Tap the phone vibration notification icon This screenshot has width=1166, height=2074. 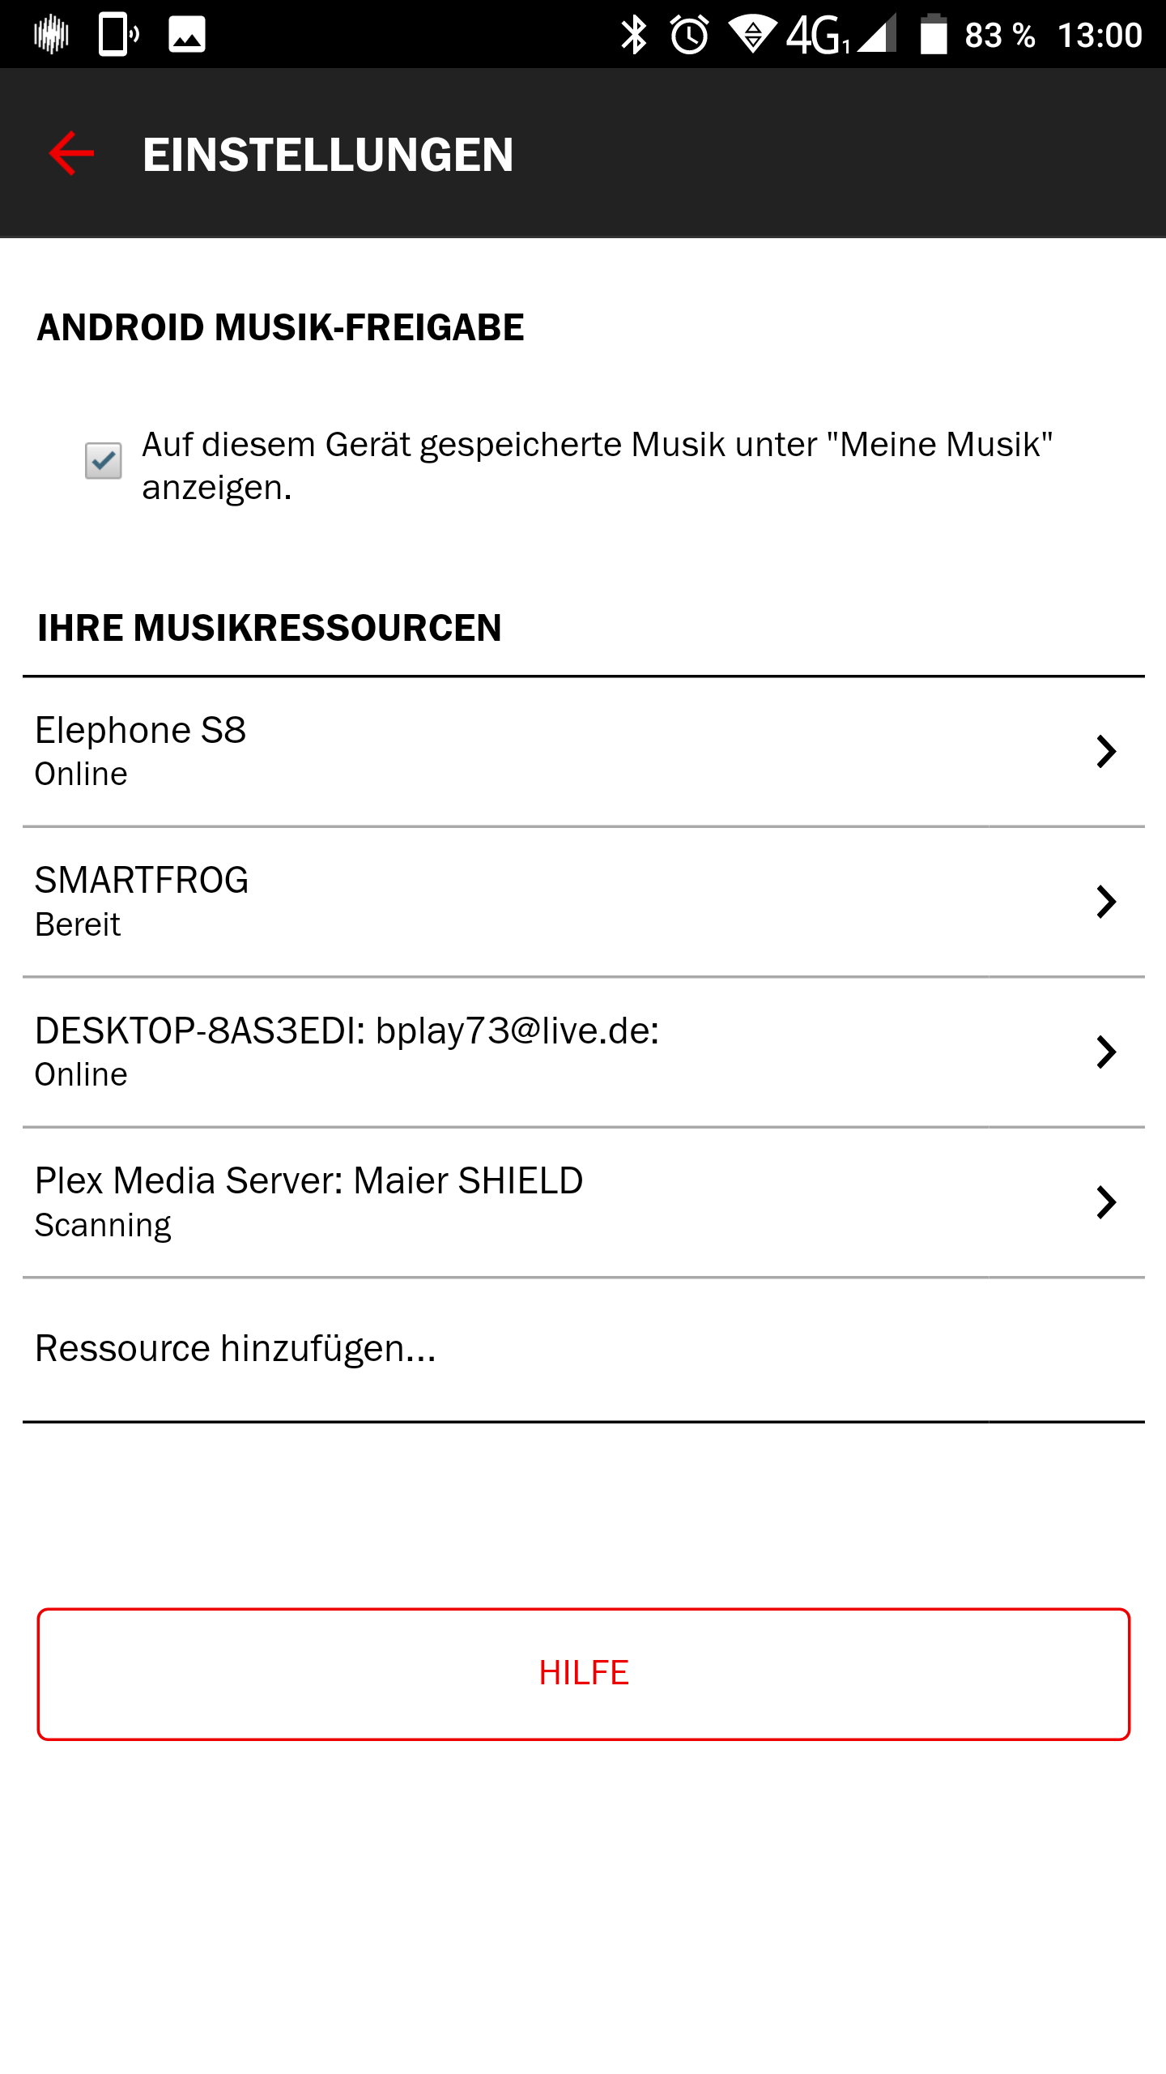[x=118, y=36]
